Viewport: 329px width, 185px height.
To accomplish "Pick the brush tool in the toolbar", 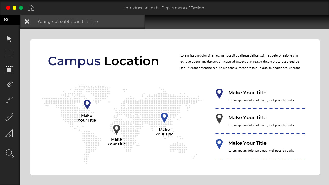I will 9,100.
